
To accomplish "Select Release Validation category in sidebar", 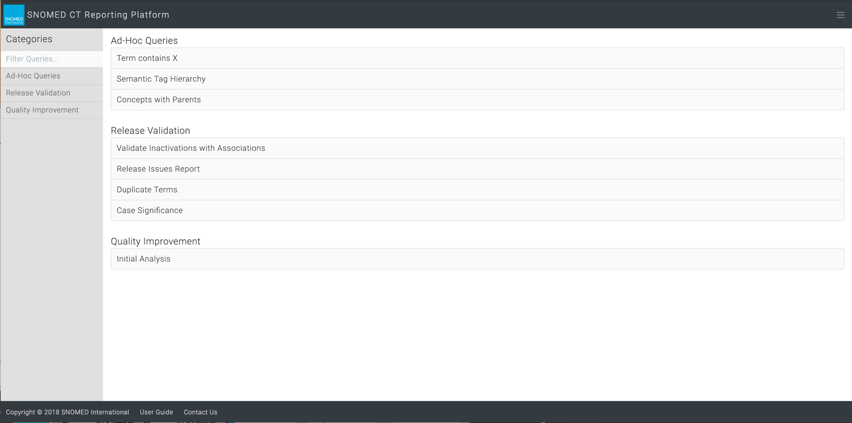I will (x=38, y=93).
